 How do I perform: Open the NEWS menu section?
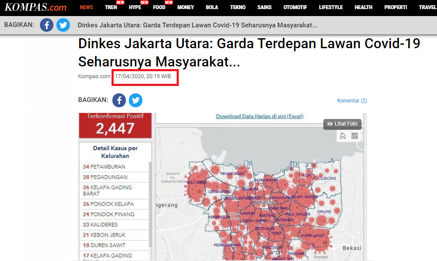tap(86, 7)
